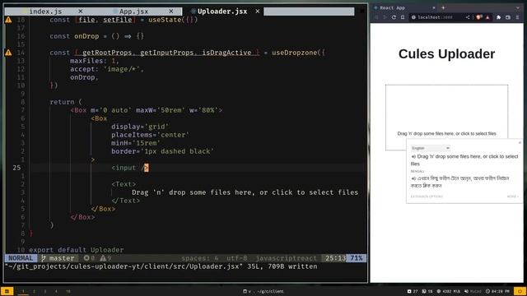Switch to workspace 10
Screen dimensions: 527x296
point(68,291)
